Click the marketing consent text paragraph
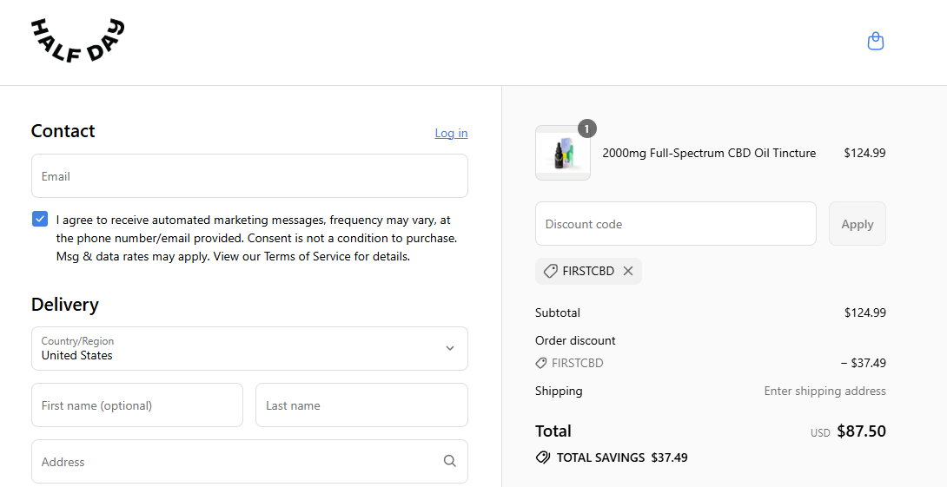This screenshot has height=487, width=947. 256,238
